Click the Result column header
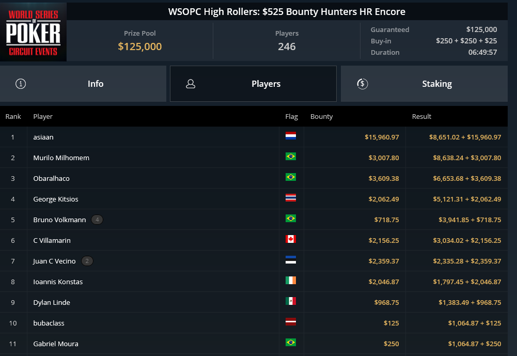 coord(421,117)
